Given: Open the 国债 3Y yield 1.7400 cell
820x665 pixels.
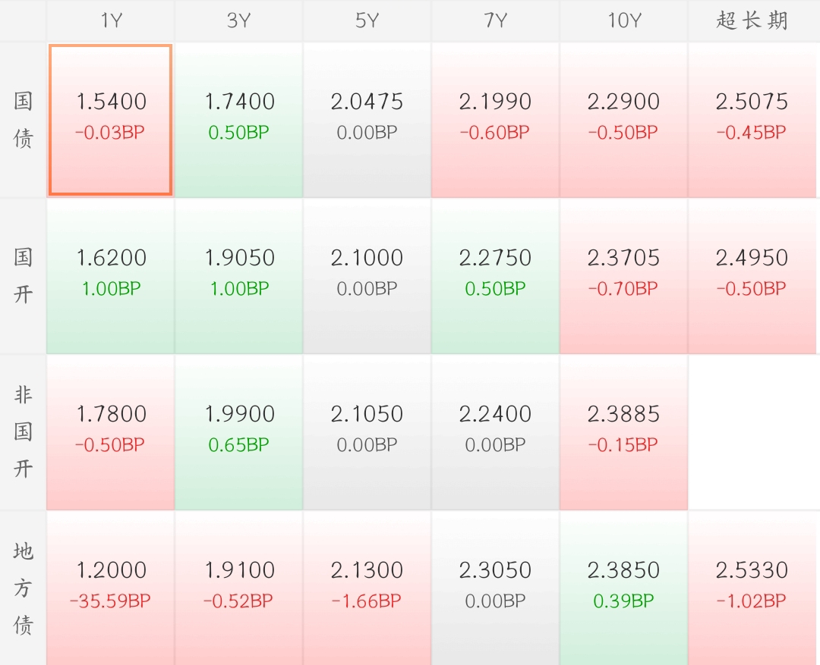Looking at the screenshot, I should [238, 120].
